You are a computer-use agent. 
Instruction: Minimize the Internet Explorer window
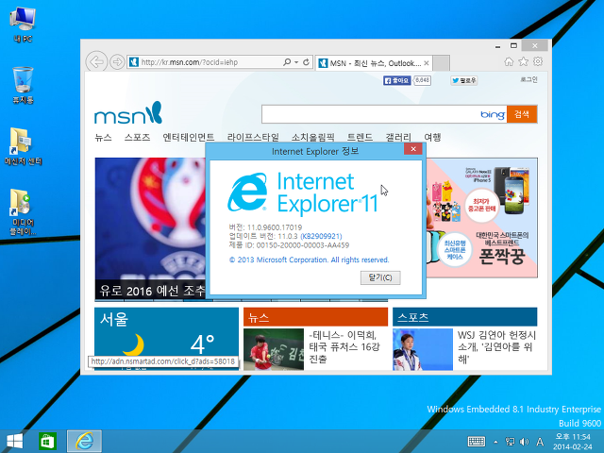tap(498, 46)
